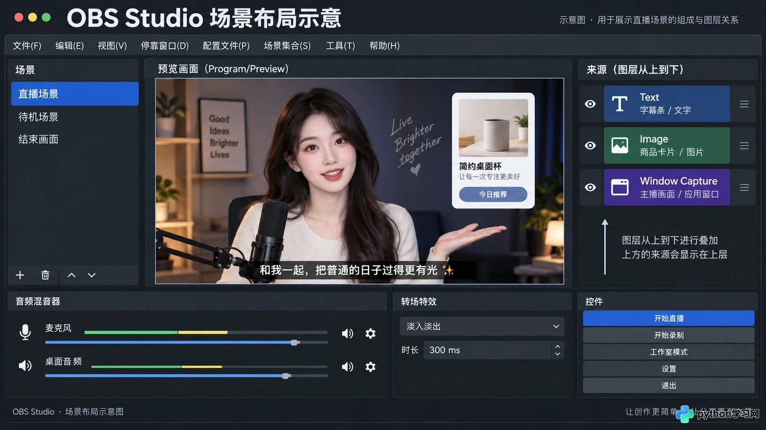
Task: Open the 文件(F) menu
Action: 27,46
